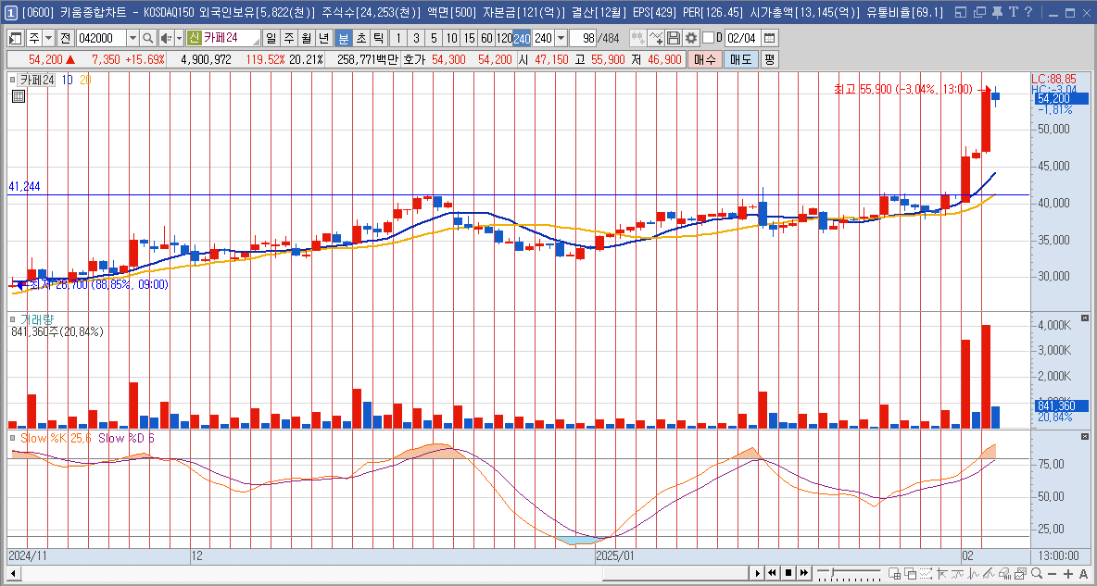The image size is (1097, 586).
Task: Zoom in chart with plus icon
Action: pyautogui.click(x=1067, y=573)
